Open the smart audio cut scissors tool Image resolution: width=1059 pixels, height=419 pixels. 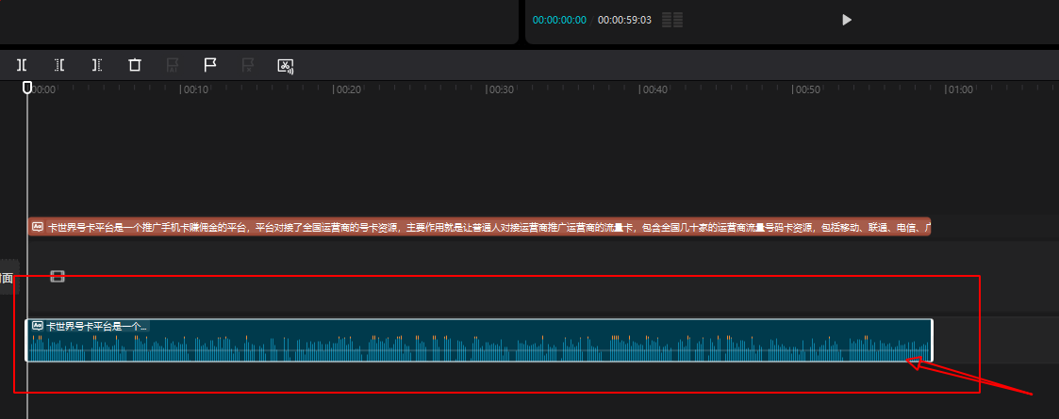point(287,66)
